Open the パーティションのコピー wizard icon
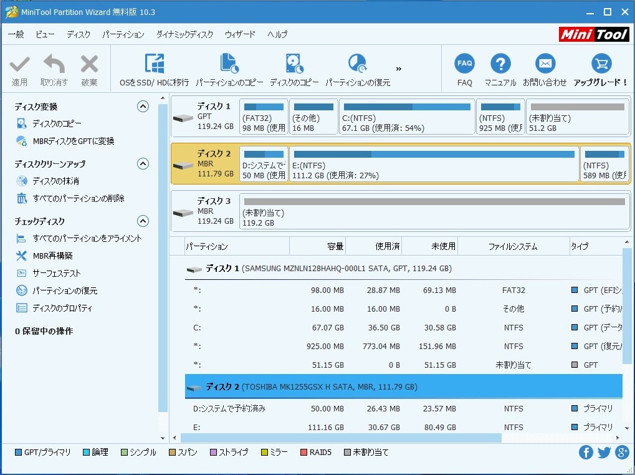The image size is (635, 475). 229,64
